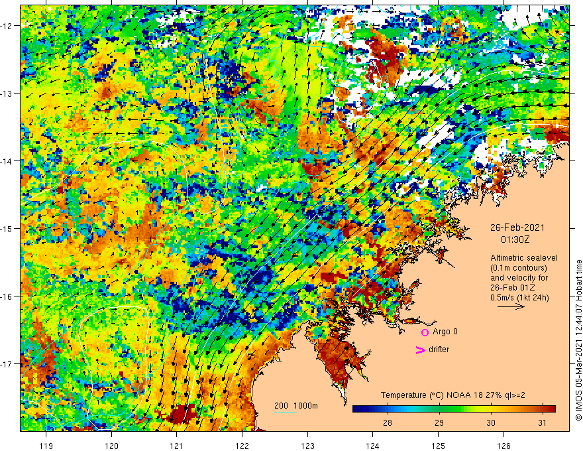583x451 pixels.
Task: Click the colorbar value 30
Action: coord(491,422)
